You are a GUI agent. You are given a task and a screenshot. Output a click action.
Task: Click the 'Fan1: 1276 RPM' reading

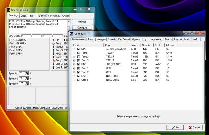(x=18, y=40)
